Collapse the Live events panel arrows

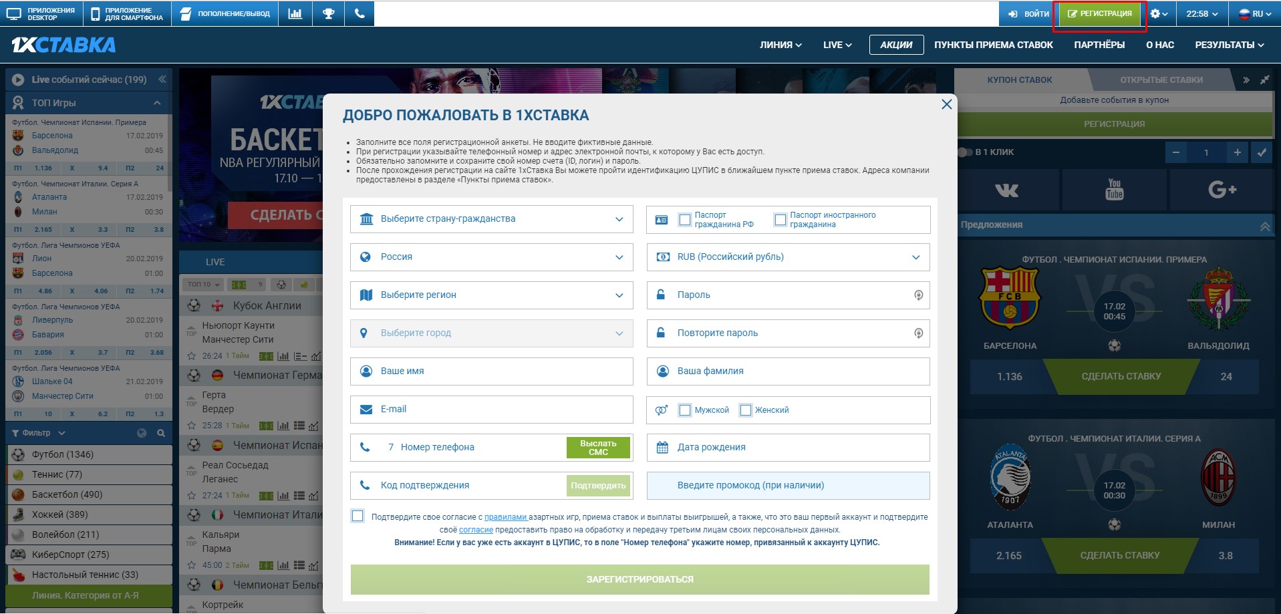[162, 80]
